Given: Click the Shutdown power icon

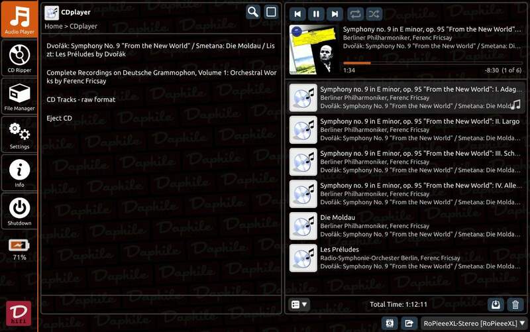Looking at the screenshot, I should click(x=19, y=211).
